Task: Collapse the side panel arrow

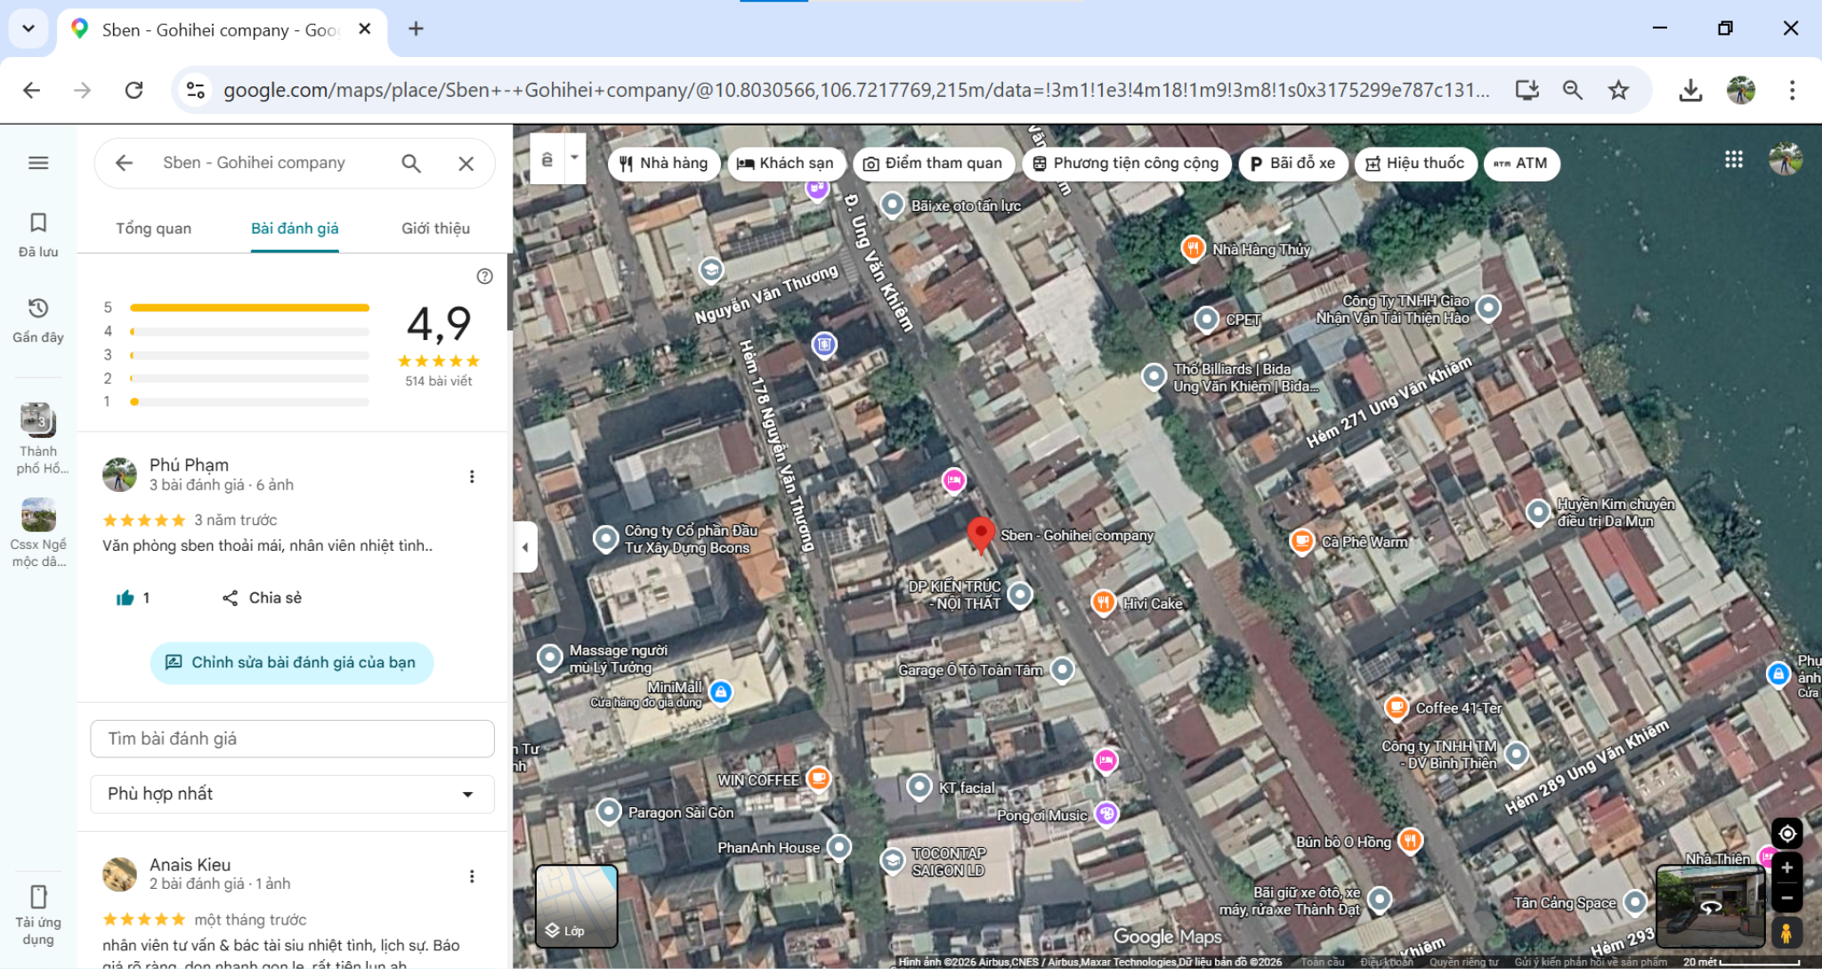Action: pyautogui.click(x=525, y=547)
